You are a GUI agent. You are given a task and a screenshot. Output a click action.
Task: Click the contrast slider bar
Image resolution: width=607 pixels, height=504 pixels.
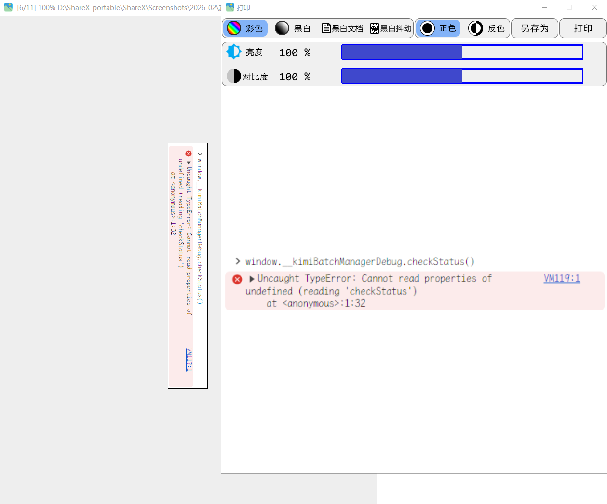click(x=462, y=76)
